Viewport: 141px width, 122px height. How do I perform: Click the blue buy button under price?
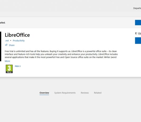[x=138, y=41]
